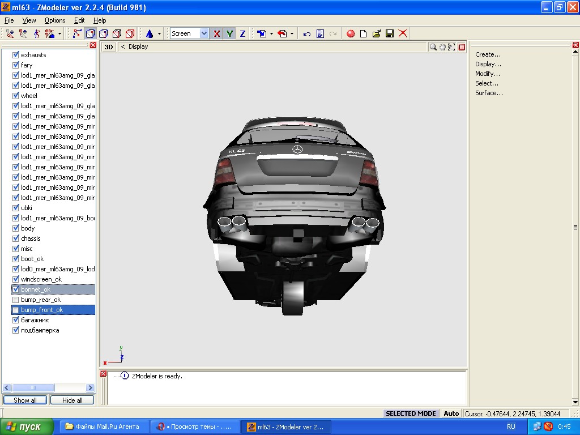The width and height of the screenshot is (580, 435).
Task: Click the Show all button
Action: click(25, 400)
